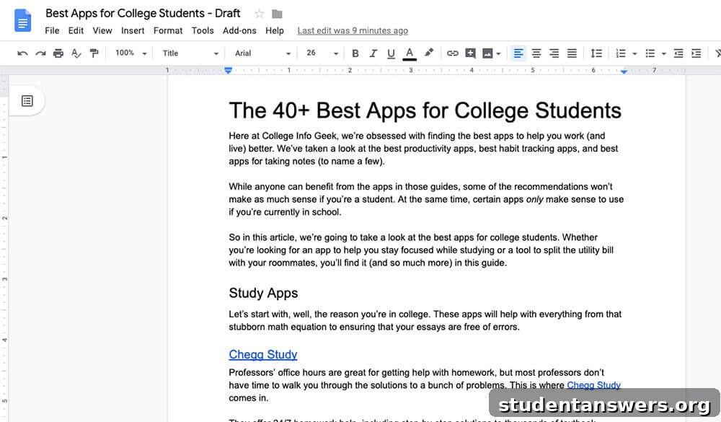Click the right indent marker on ruler

(x=624, y=71)
